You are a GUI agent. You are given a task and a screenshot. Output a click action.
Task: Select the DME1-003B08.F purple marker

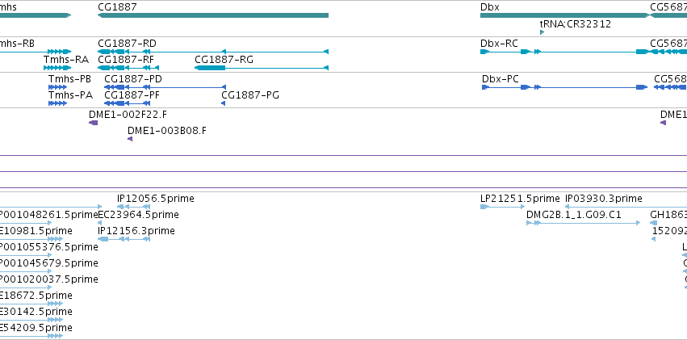pos(130,139)
